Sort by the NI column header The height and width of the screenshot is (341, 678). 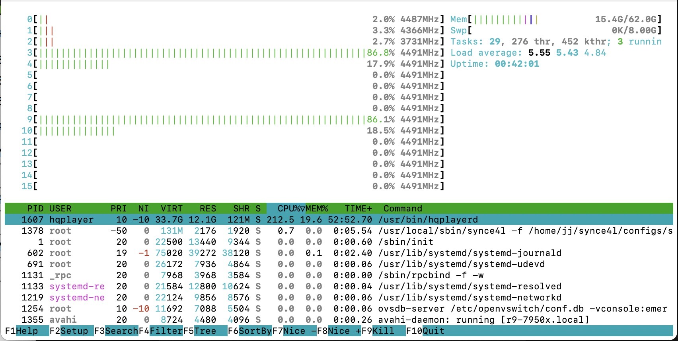[144, 208]
